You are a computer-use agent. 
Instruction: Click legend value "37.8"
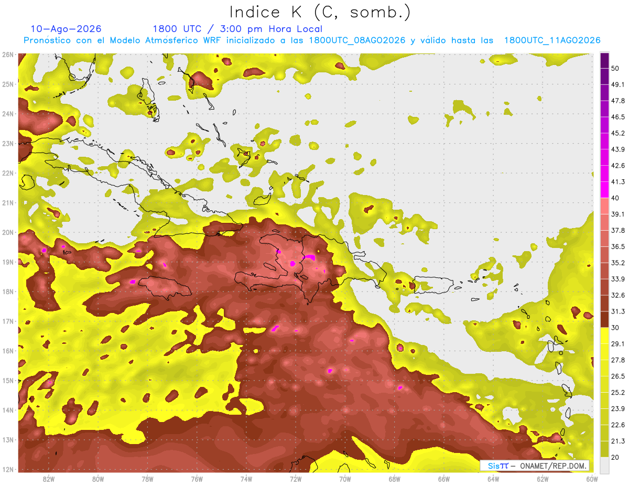click(x=617, y=230)
